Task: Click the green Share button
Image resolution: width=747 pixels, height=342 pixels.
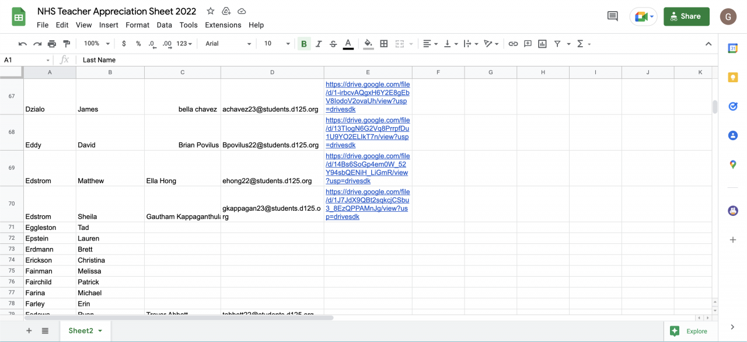Action: (x=686, y=16)
